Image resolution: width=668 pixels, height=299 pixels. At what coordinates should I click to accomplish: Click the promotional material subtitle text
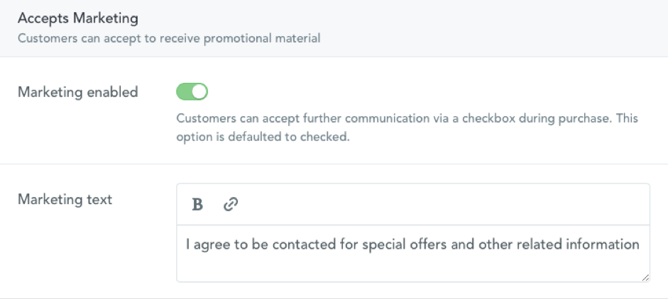pyautogui.click(x=169, y=38)
